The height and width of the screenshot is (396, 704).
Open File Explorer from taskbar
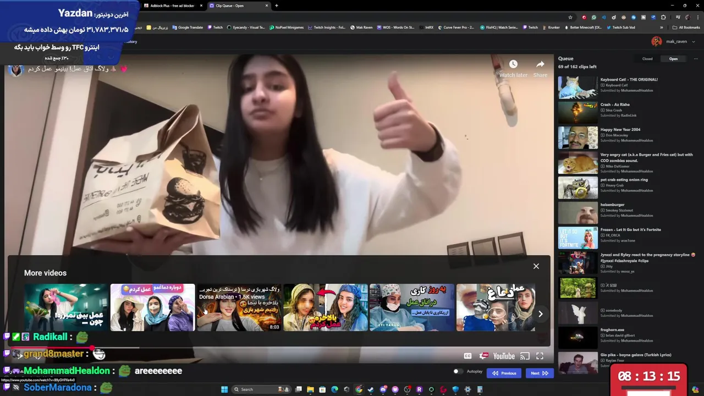point(310,389)
